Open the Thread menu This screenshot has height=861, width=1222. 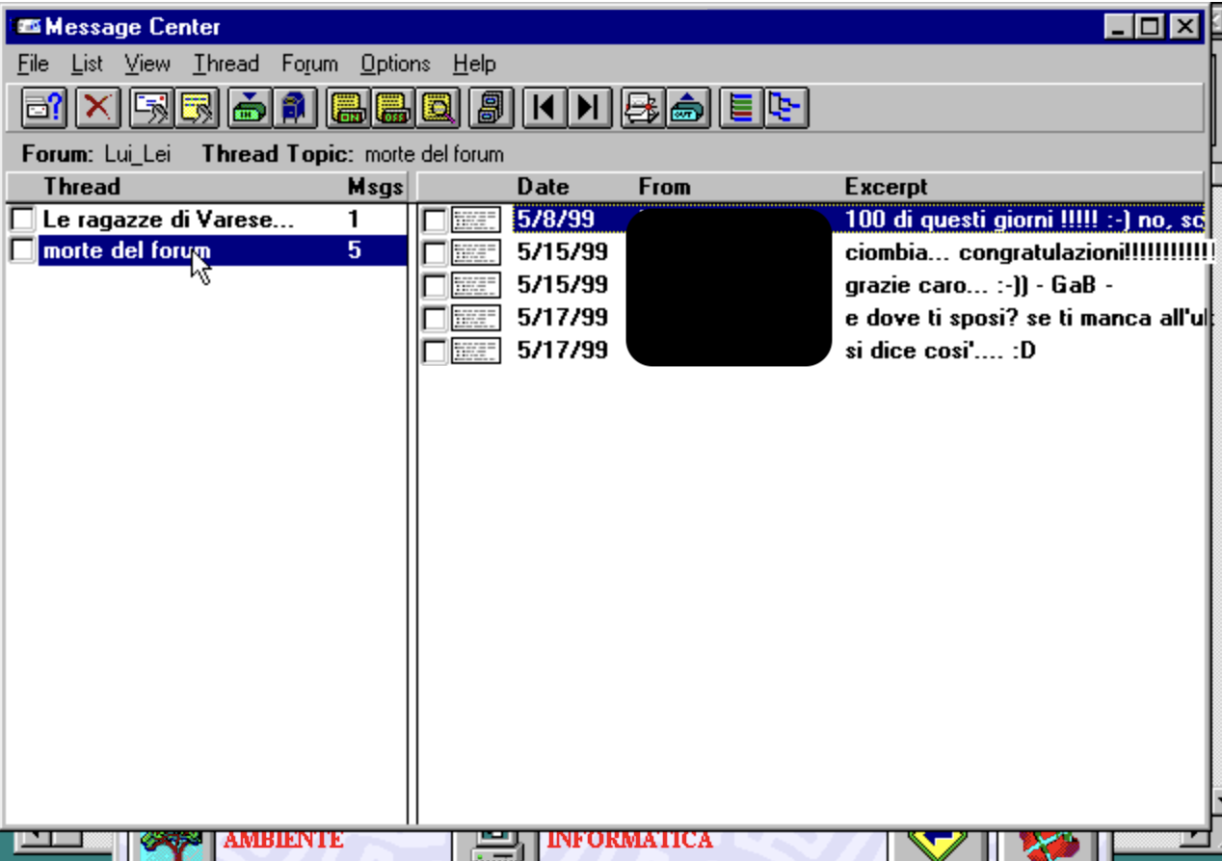[226, 64]
